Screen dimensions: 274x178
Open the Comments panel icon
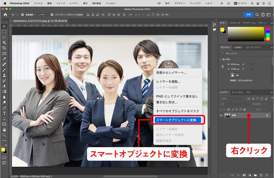click(x=214, y=30)
